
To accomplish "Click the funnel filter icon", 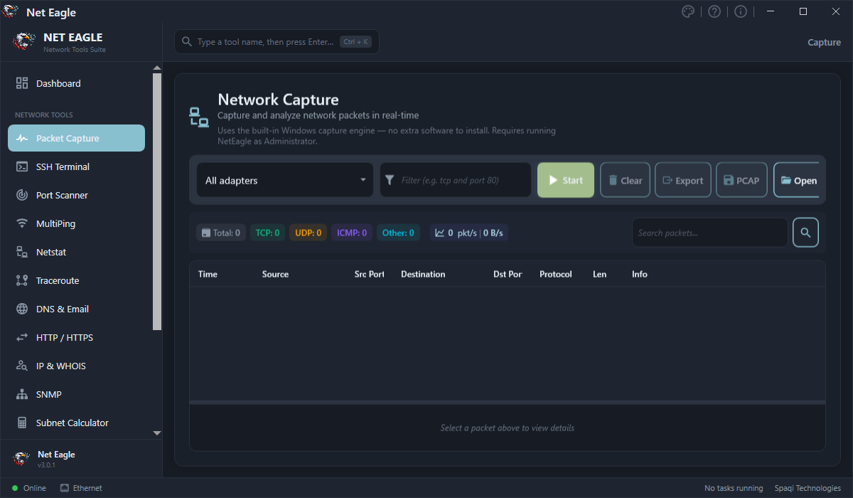I will pos(389,180).
